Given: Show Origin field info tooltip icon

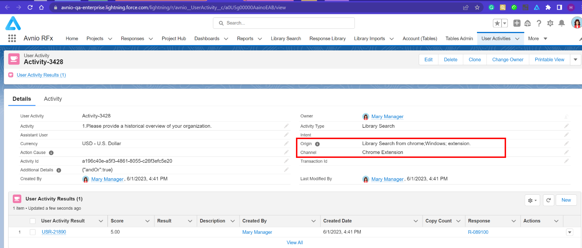Looking at the screenshot, I should (x=317, y=144).
